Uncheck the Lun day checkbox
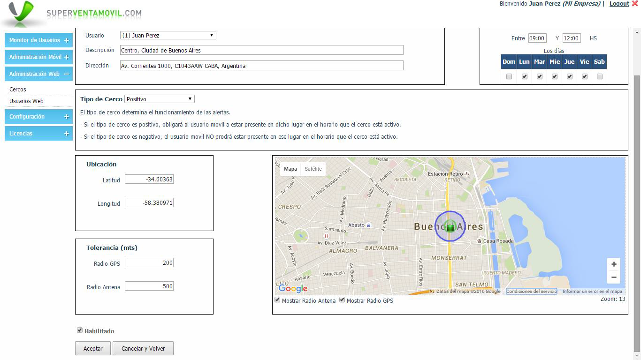The width and height of the screenshot is (641, 360). pos(525,76)
